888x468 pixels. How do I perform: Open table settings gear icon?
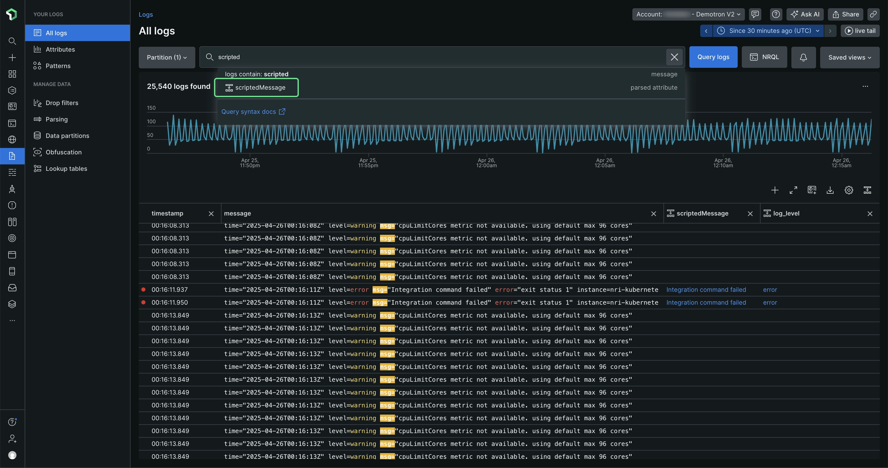coord(849,190)
